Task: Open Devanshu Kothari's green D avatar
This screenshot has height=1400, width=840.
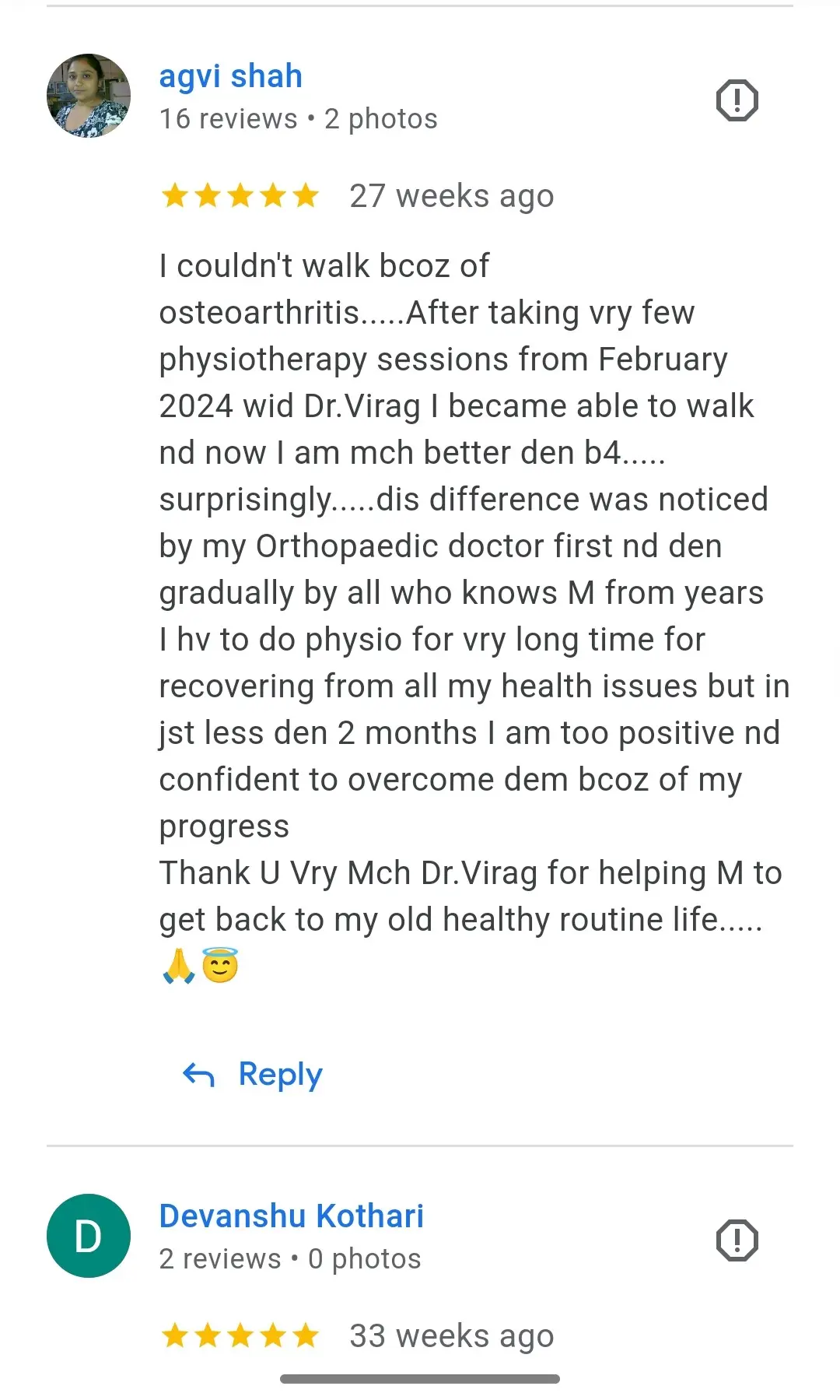Action: click(x=89, y=1236)
